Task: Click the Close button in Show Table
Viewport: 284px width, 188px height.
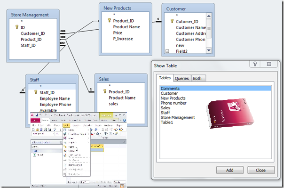Action: pos(261,170)
